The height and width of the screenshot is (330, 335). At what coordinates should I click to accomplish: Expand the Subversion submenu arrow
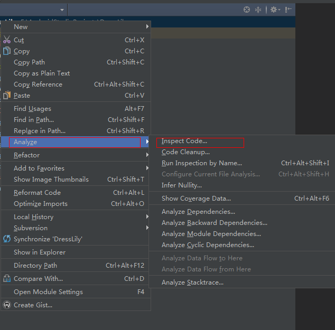(147, 228)
